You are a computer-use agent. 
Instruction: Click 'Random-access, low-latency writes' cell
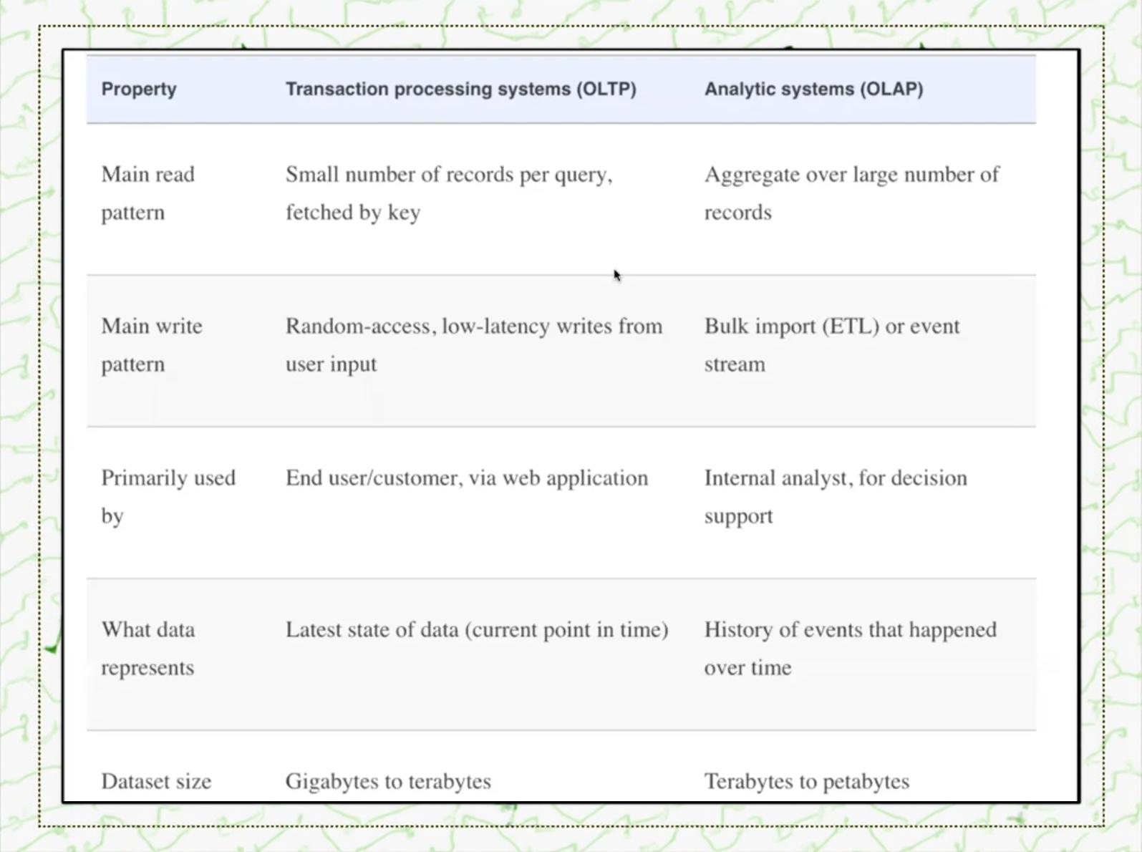pyautogui.click(x=474, y=345)
